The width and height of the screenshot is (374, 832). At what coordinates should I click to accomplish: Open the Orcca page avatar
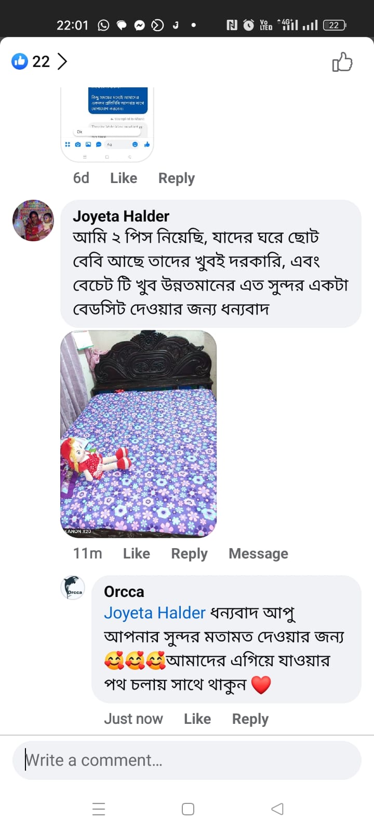[73, 588]
